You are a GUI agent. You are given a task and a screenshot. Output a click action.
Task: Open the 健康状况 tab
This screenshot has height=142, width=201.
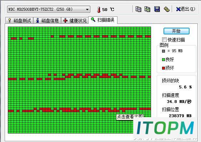pyautogui.click(x=75, y=20)
